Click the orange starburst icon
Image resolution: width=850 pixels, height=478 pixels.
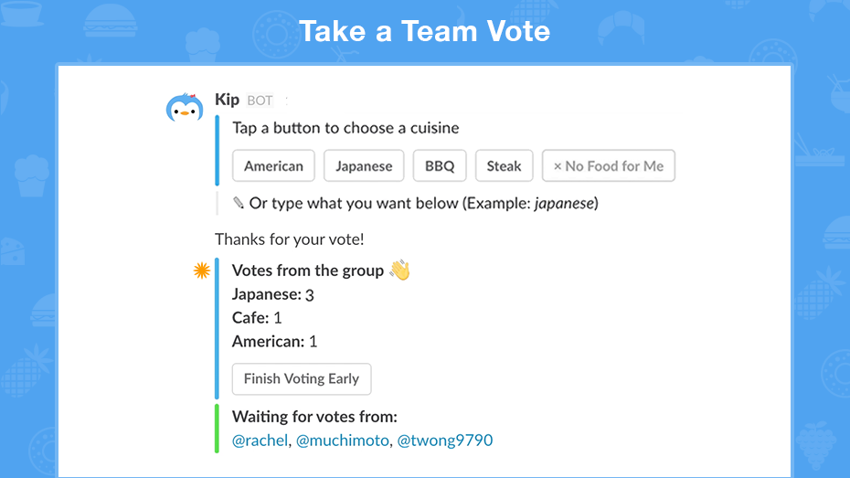(x=202, y=271)
